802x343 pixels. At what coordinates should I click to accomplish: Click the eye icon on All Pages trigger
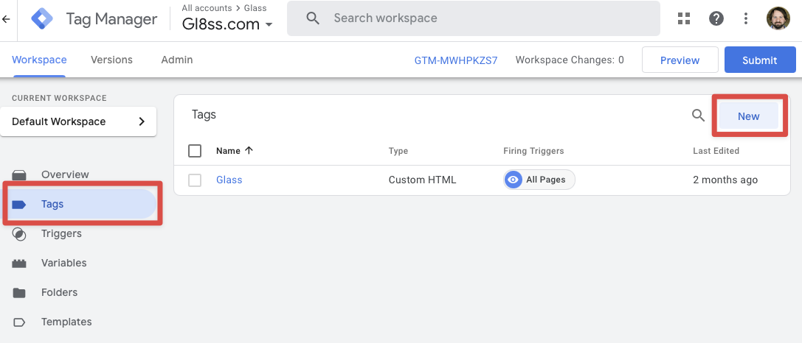point(513,180)
